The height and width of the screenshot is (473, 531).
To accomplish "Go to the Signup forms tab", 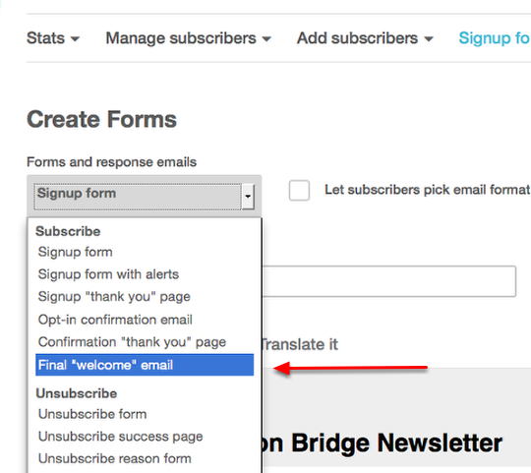I will tap(495, 38).
